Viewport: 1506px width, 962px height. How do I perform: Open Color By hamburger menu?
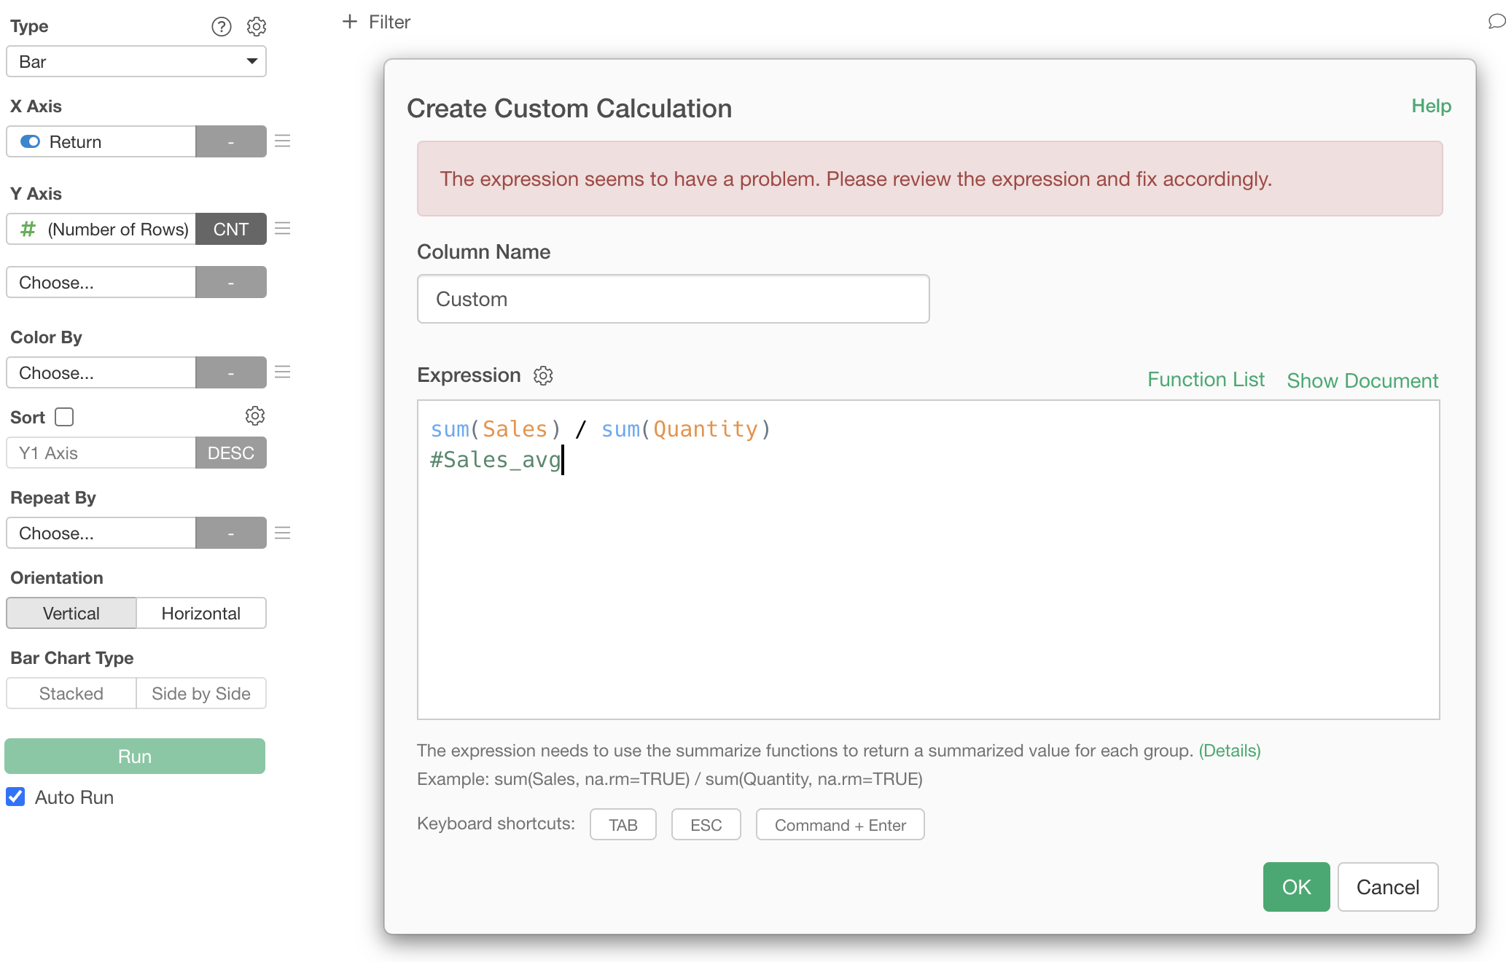(283, 372)
